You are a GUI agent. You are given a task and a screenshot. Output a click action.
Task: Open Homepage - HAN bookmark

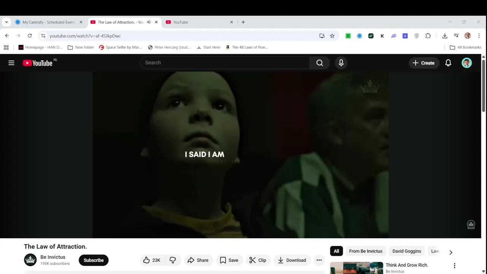pyautogui.click(x=40, y=48)
